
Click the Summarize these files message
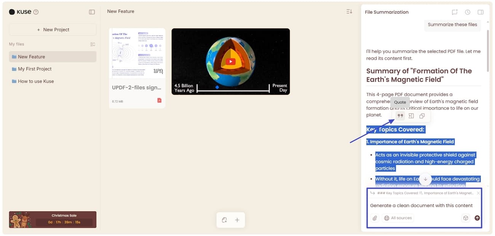point(452,24)
